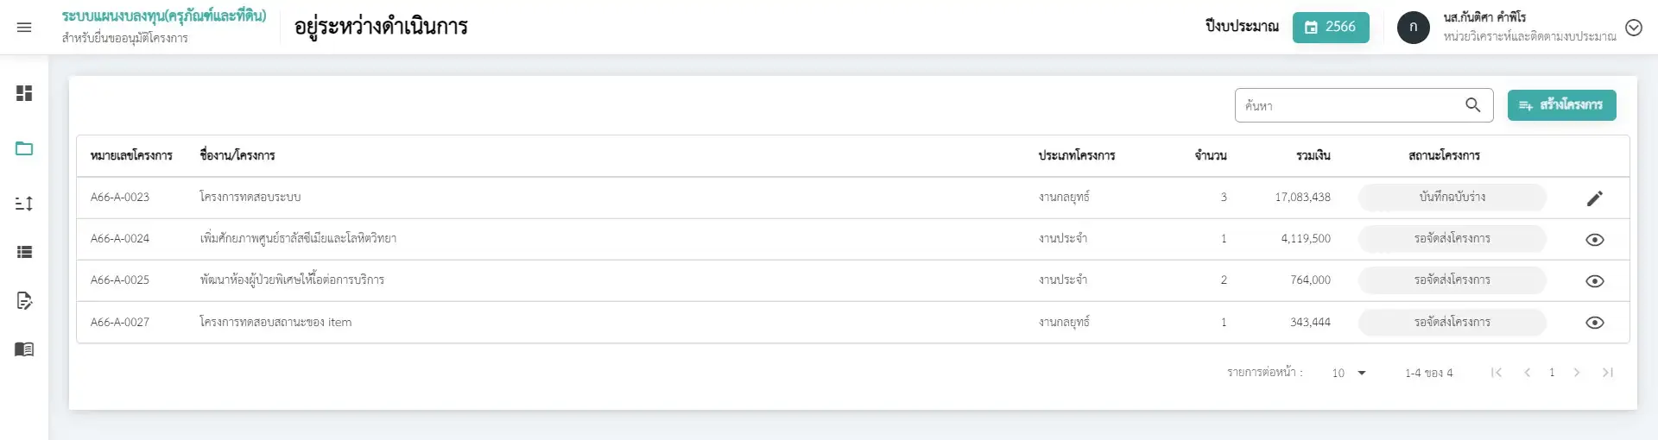Open the fiscal year 2566 selector
This screenshot has height=440, width=1658.
coord(1331,28)
